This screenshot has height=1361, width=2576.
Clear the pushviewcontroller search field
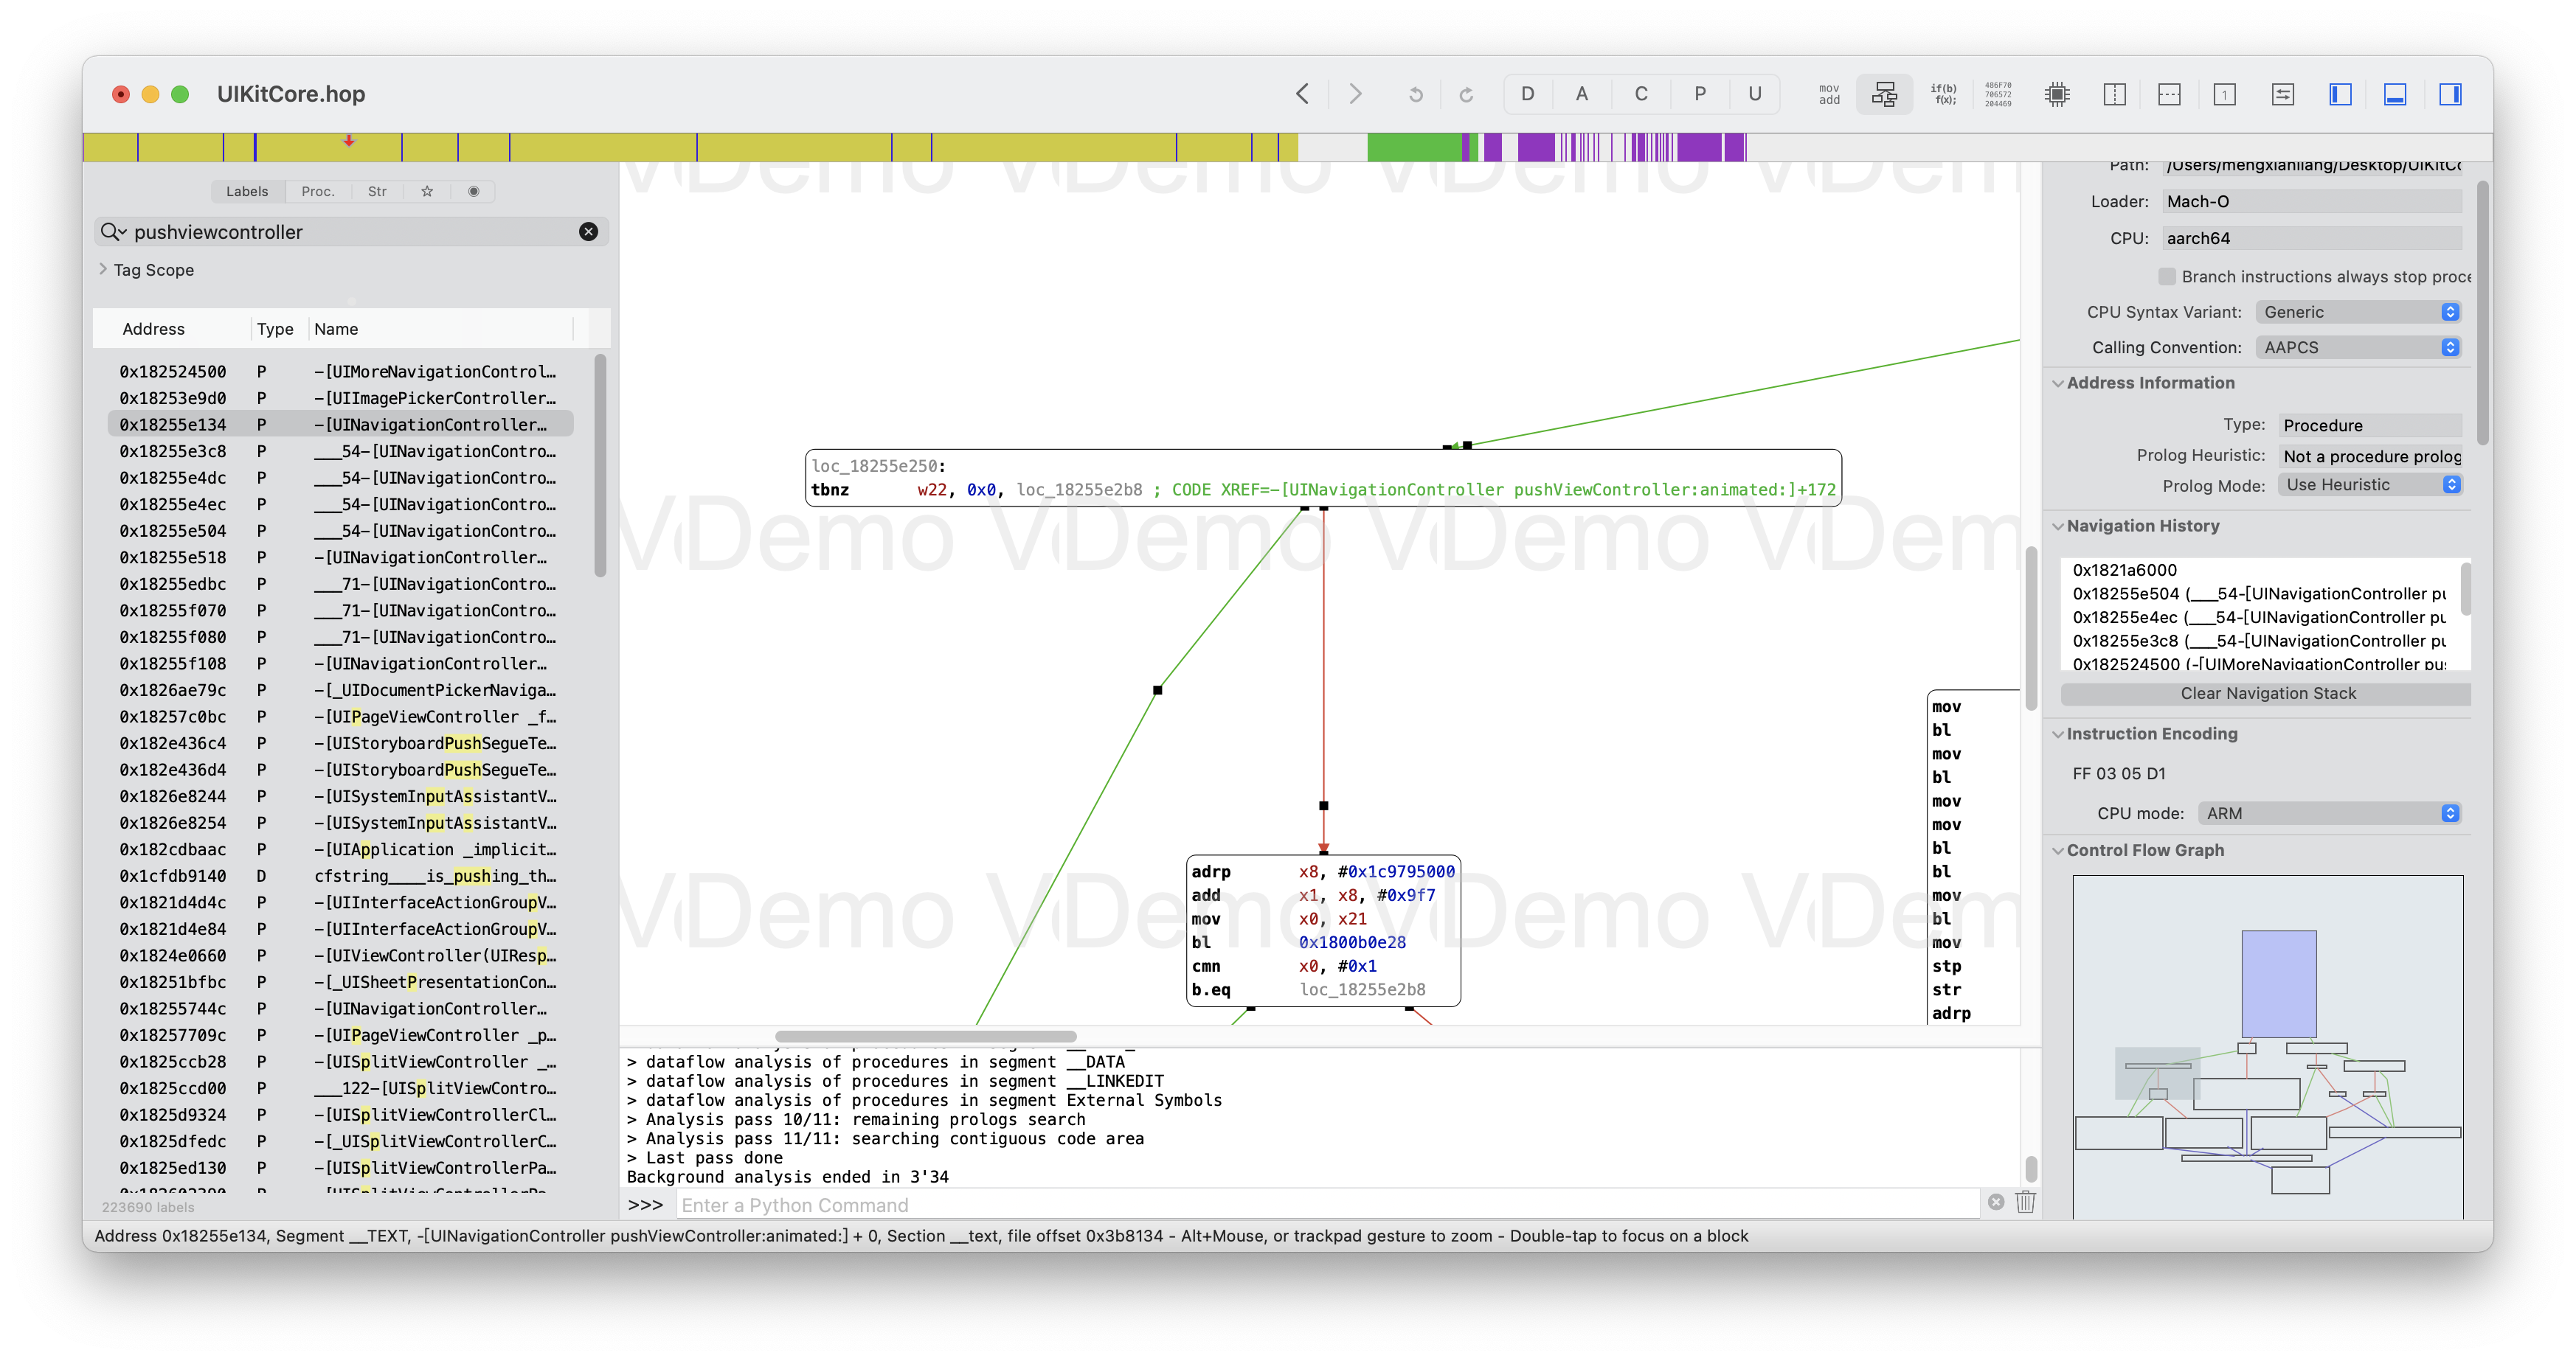[x=588, y=232]
